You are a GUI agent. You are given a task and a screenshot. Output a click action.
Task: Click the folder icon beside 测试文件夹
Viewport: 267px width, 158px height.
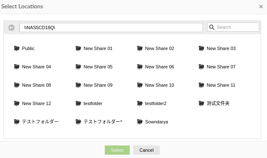(201, 103)
